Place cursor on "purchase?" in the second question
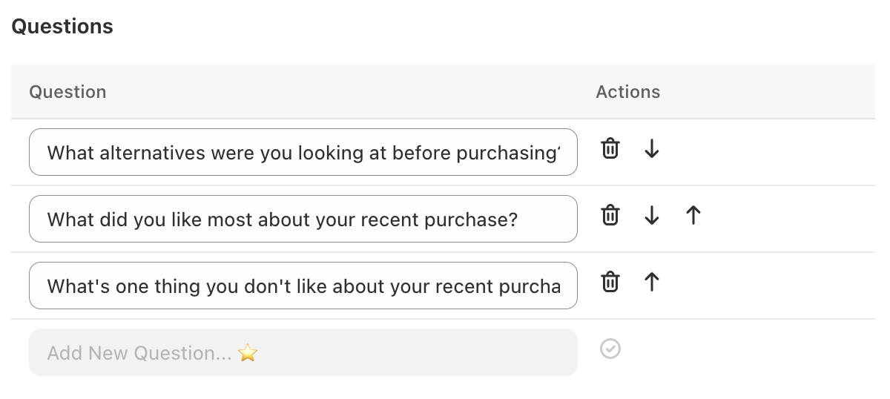The width and height of the screenshot is (890, 399). click(x=475, y=220)
